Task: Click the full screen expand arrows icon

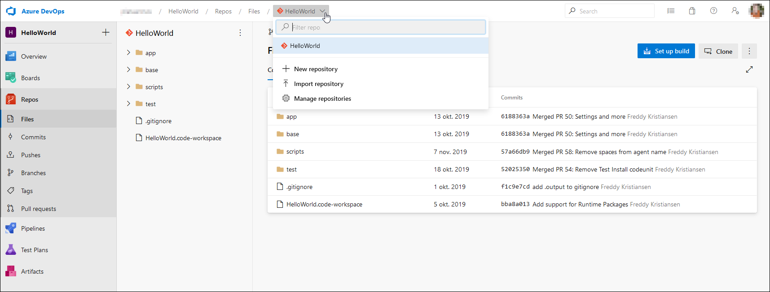Action: [x=749, y=69]
